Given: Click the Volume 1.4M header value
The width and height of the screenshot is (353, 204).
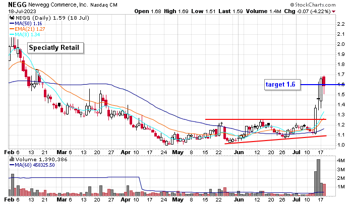Looking at the screenshot, I should [263, 11].
